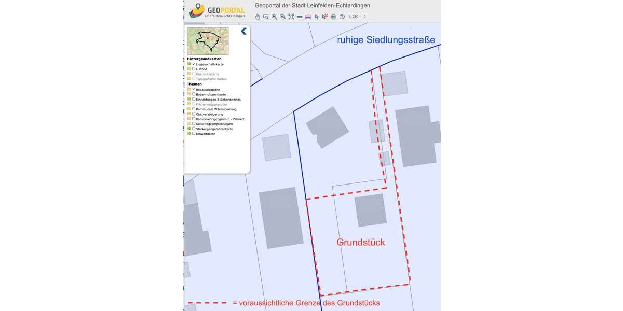Collapse the layer panel with chevron
The image size is (623, 311).
click(x=243, y=31)
